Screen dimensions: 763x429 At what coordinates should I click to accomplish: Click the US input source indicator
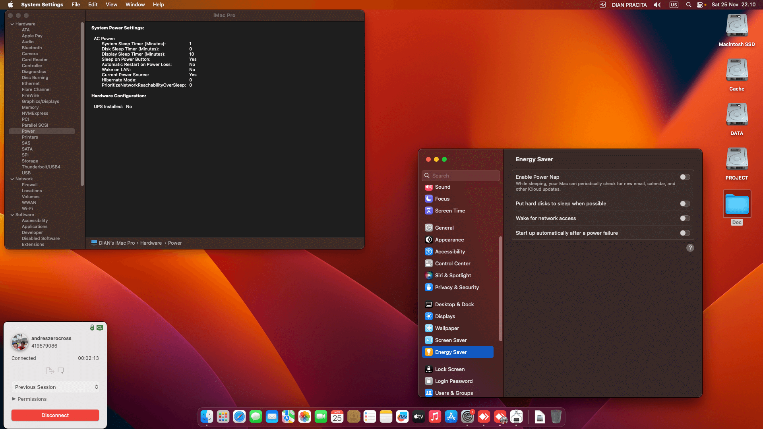tap(674, 5)
